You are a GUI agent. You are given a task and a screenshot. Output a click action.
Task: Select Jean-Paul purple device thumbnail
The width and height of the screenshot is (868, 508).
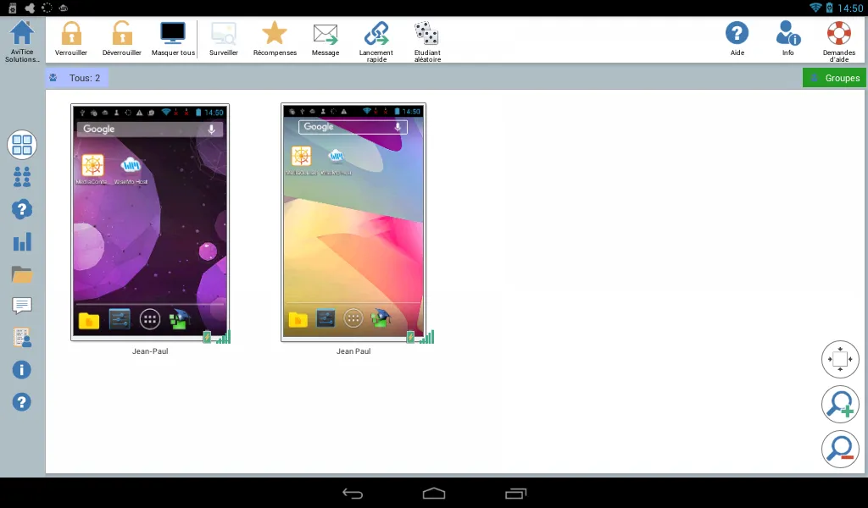pyautogui.click(x=150, y=222)
